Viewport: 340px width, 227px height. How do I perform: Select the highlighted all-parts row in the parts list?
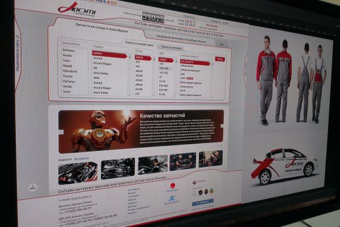coord(195,63)
